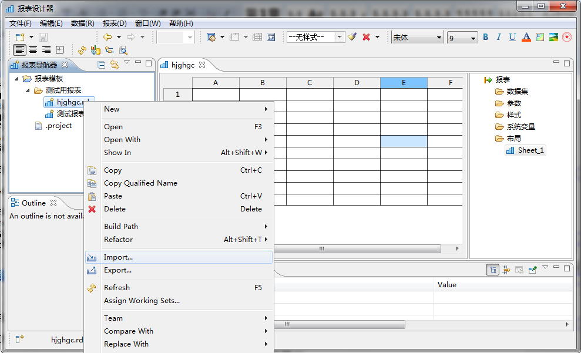Viewport: 581px width, 353px height.
Task: Collapse the 报表模板 tree node
Action: [16, 79]
